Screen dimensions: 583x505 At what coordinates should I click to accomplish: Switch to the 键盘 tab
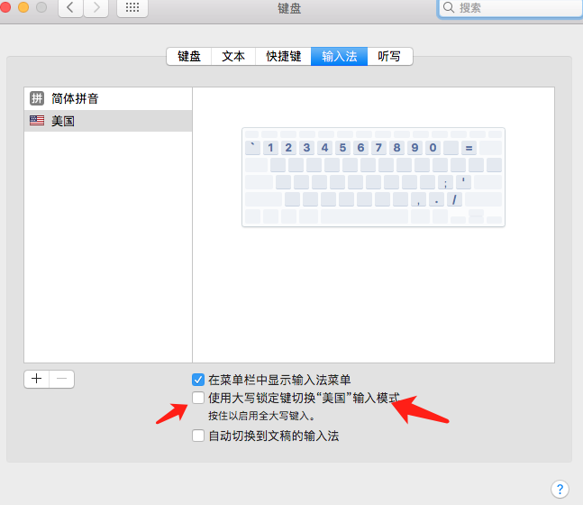pyautogui.click(x=189, y=56)
